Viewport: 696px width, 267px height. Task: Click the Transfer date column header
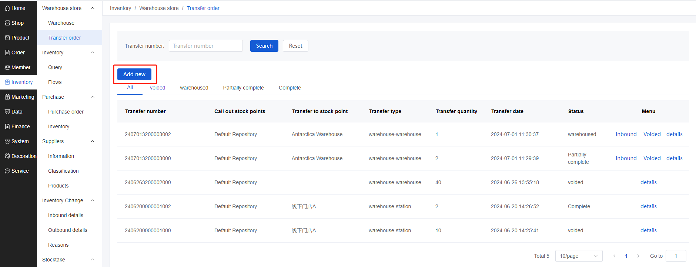507,111
